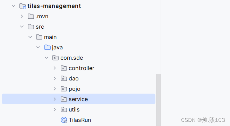This screenshot has width=230, height=126.
Task: Select the utils package label
Action: coord(74,110)
